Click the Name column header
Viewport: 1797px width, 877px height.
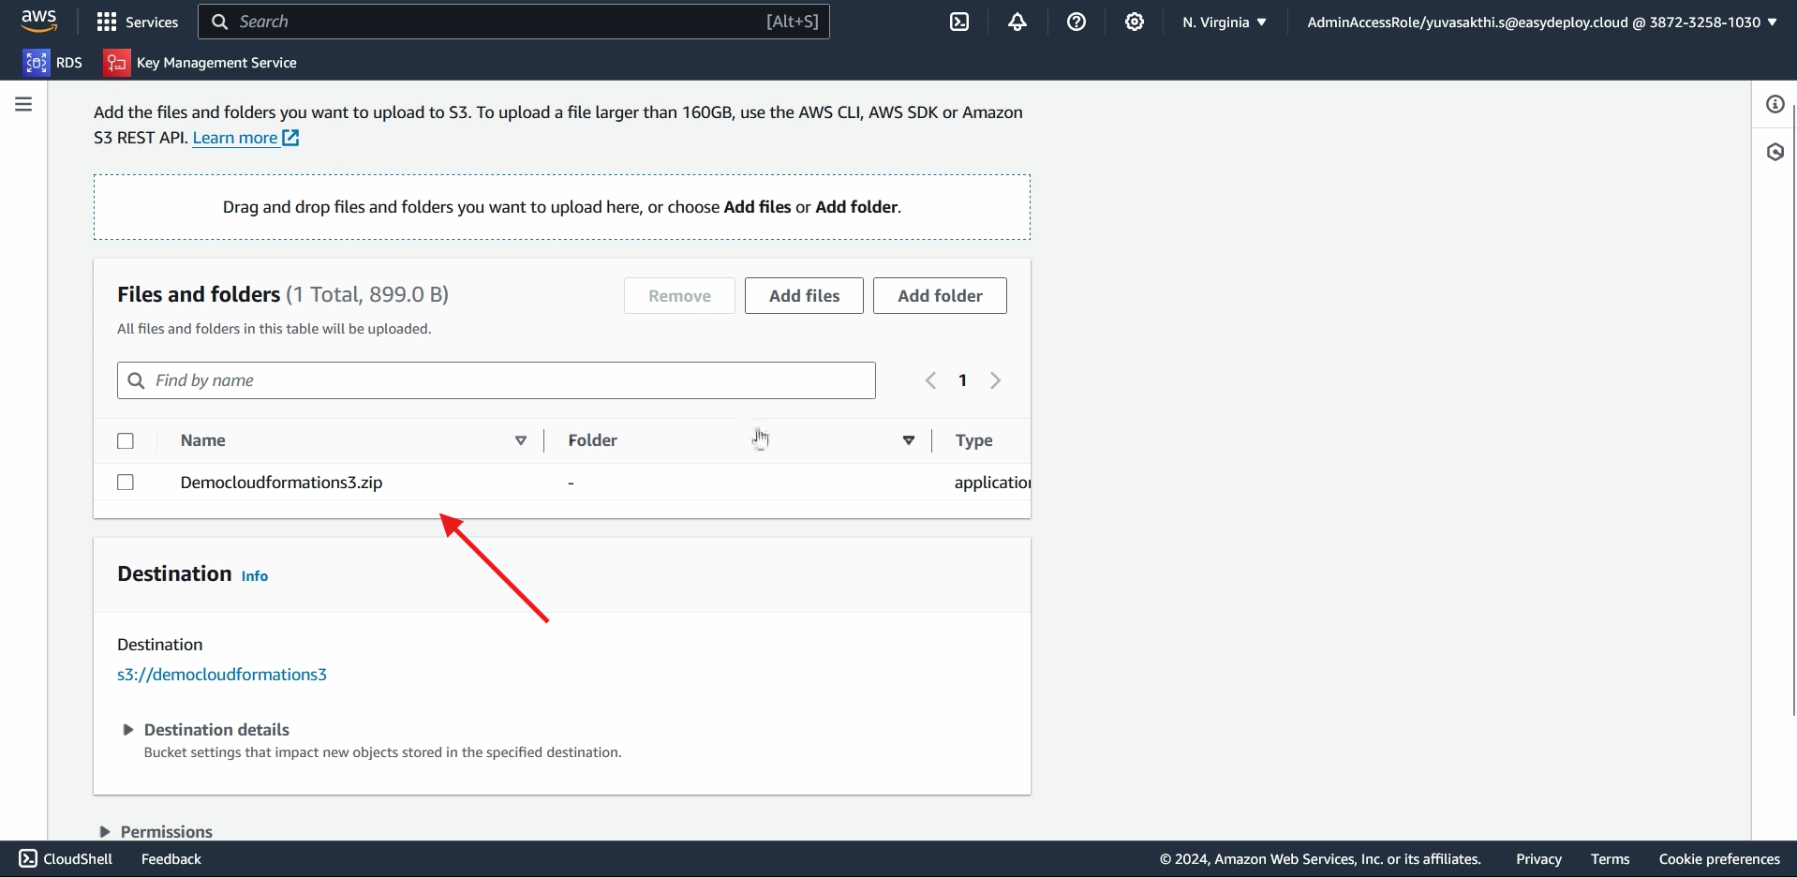203,440
